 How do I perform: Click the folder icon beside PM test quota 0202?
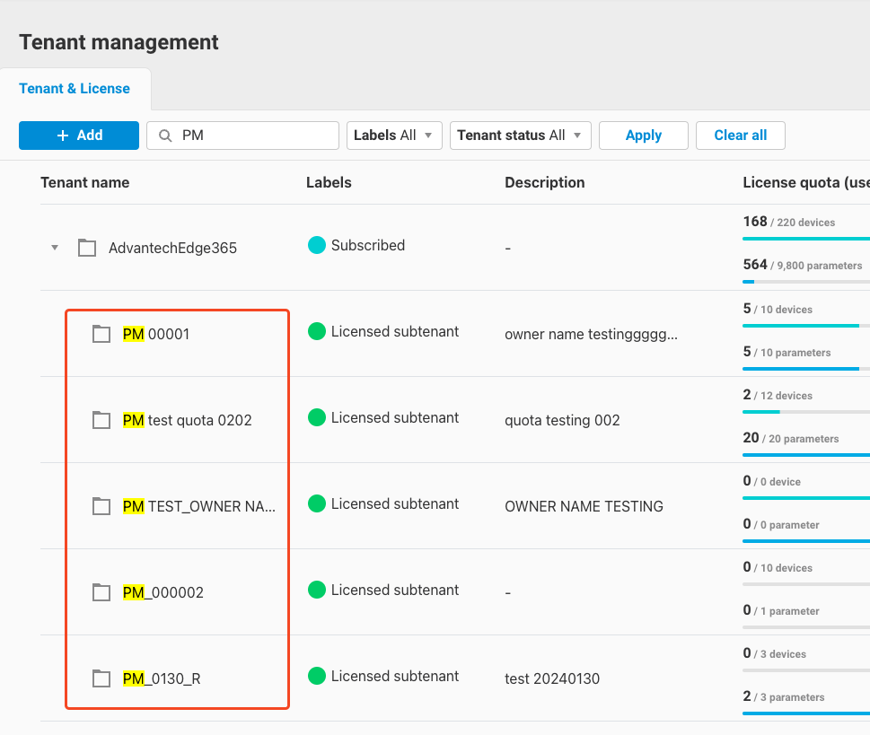[x=101, y=419]
